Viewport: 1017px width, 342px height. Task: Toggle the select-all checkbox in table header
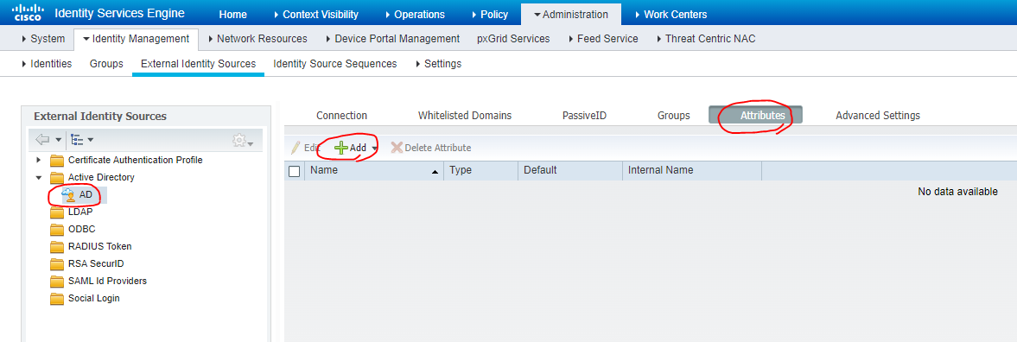coord(295,171)
